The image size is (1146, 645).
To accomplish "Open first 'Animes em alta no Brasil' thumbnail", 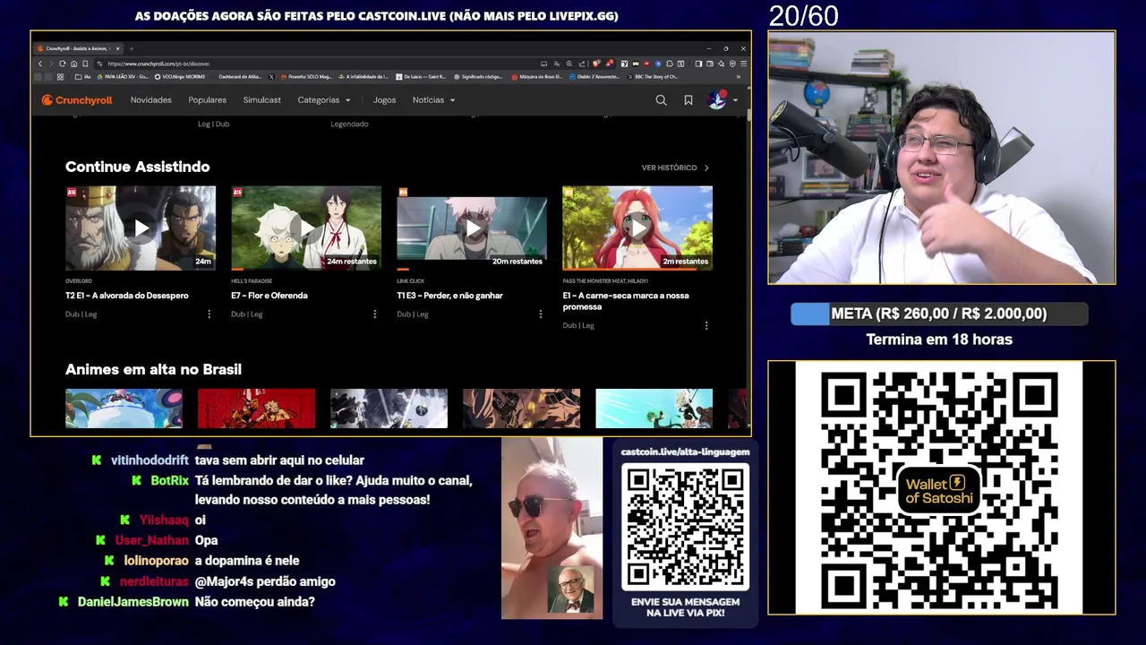I will point(124,408).
